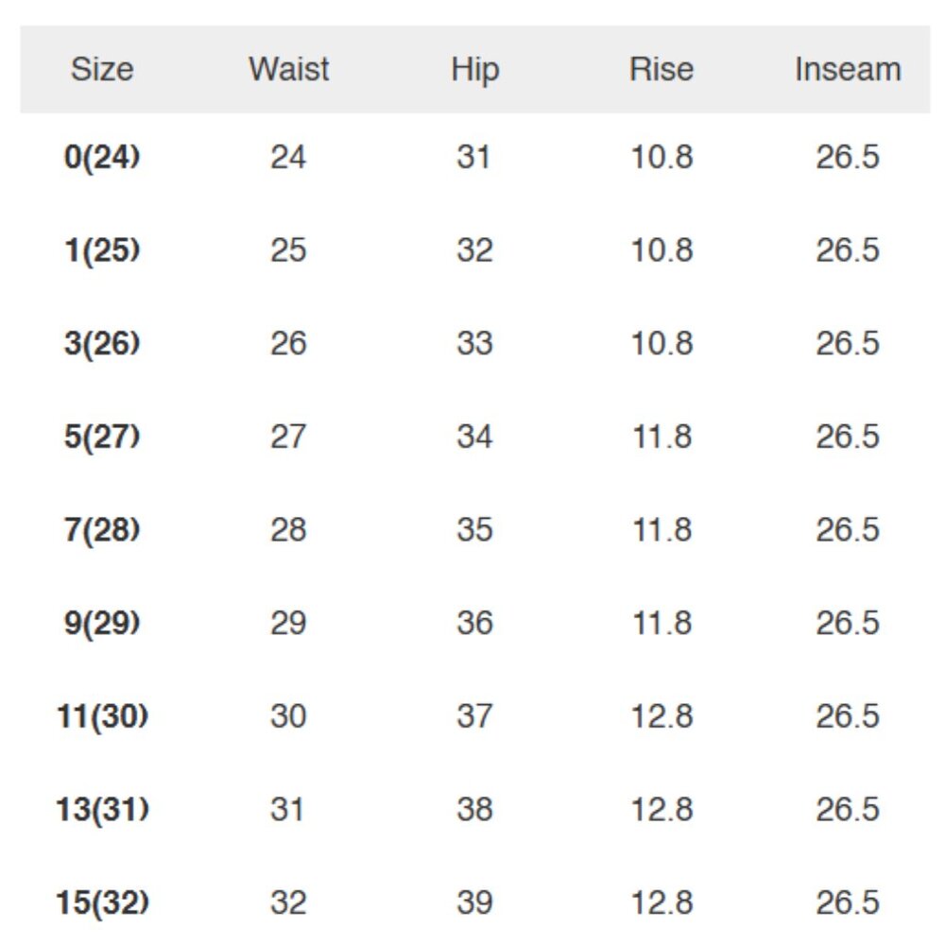Select the 5(27) size row label

coord(102,437)
